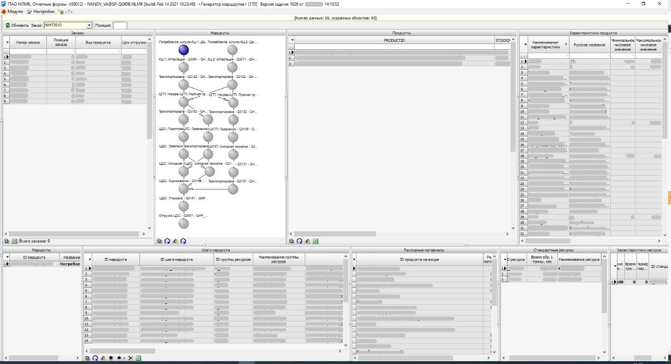The height and width of the screenshot is (364, 671).
Task: Select the node under ЦДС::Оцинкование - Q315B label
Action: (x=184, y=189)
